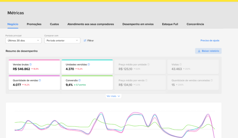238x138 pixels.
Task: Open Quantidade de vendas canceladas help icon
Action: [211, 80]
